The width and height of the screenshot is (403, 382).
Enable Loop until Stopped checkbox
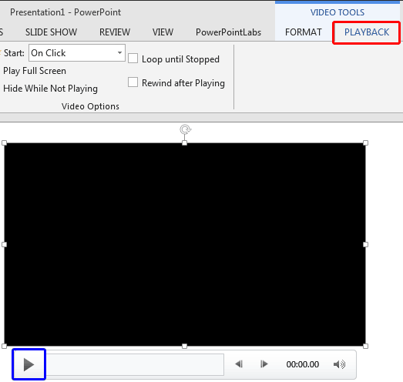click(x=133, y=58)
